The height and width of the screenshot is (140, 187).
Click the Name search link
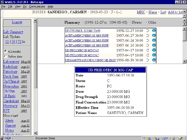(x=153, y=12)
